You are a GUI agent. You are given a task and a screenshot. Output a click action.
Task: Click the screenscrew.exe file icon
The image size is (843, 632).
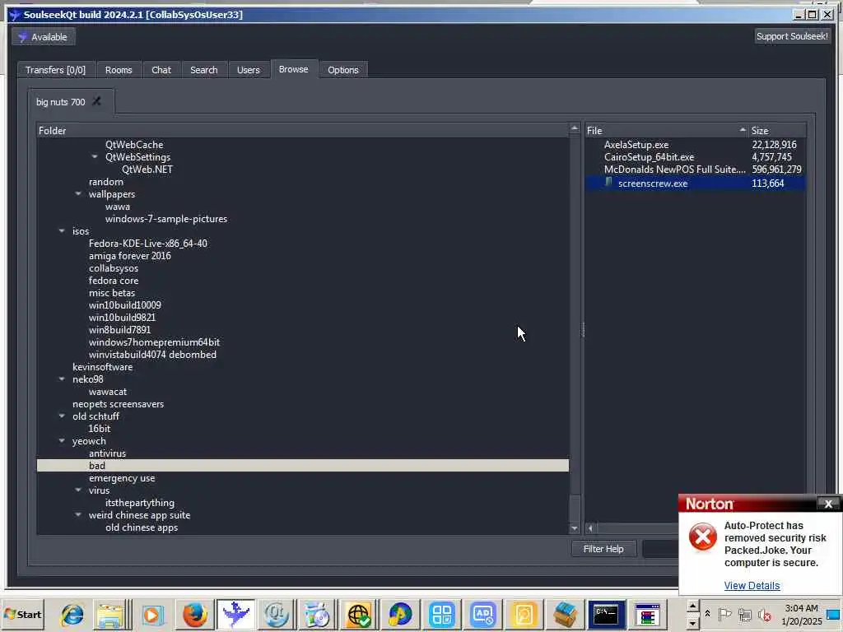[608, 183]
